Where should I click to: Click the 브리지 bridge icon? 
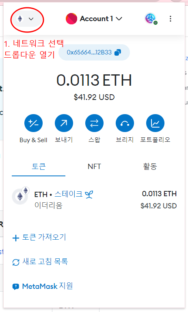click(x=125, y=123)
